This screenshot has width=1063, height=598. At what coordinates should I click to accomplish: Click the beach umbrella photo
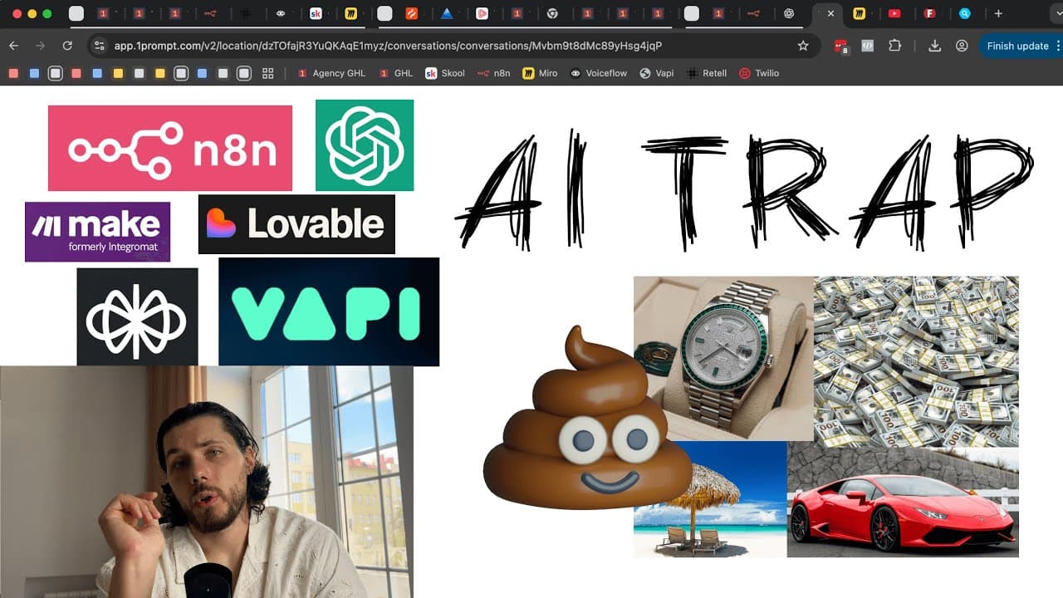710,499
